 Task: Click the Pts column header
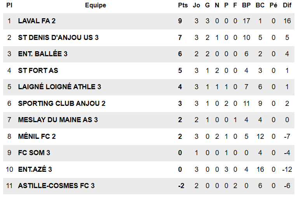click(x=183, y=5)
